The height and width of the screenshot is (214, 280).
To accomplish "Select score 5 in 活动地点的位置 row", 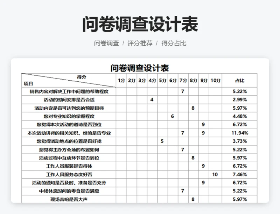I will pyautogui.click(x=162, y=141).
